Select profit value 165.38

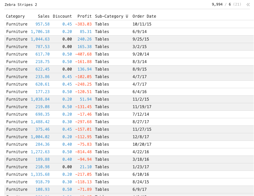coord(84,47)
